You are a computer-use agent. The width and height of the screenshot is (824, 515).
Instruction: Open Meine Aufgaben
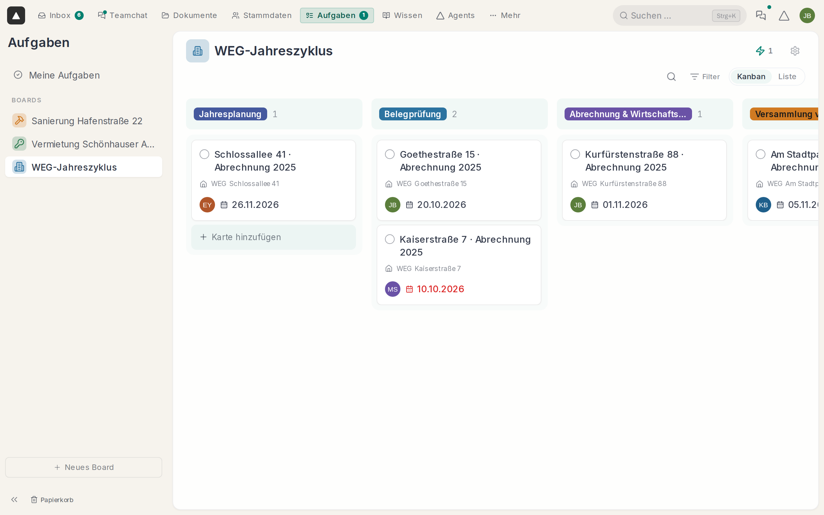tap(83, 75)
